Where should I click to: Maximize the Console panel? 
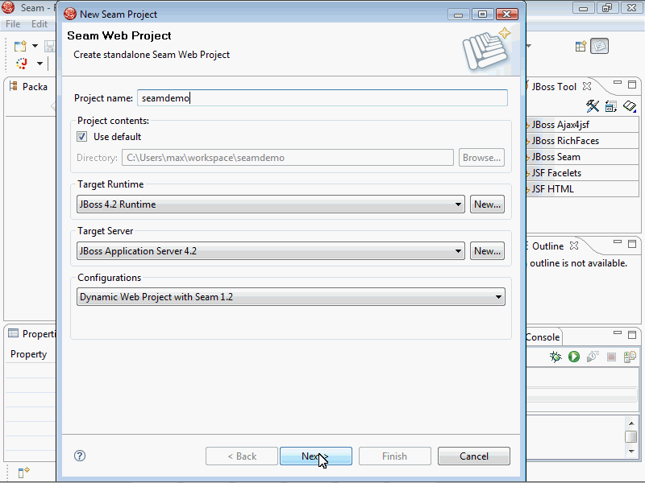coord(632,335)
